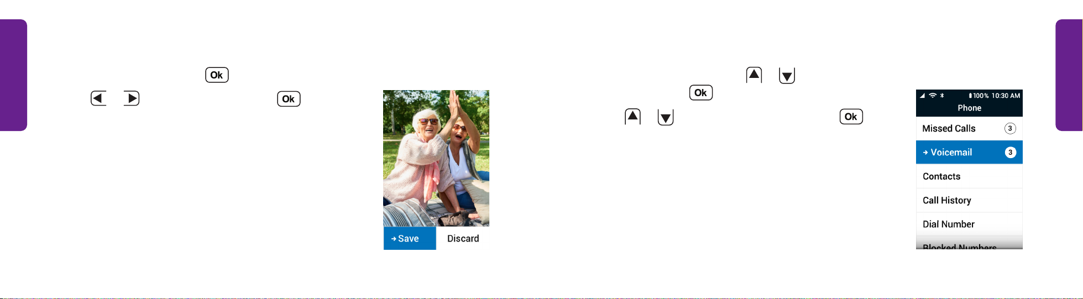Click the Wi-Fi icon in the phone status bar
This screenshot has width=1083, height=299.
tap(933, 96)
